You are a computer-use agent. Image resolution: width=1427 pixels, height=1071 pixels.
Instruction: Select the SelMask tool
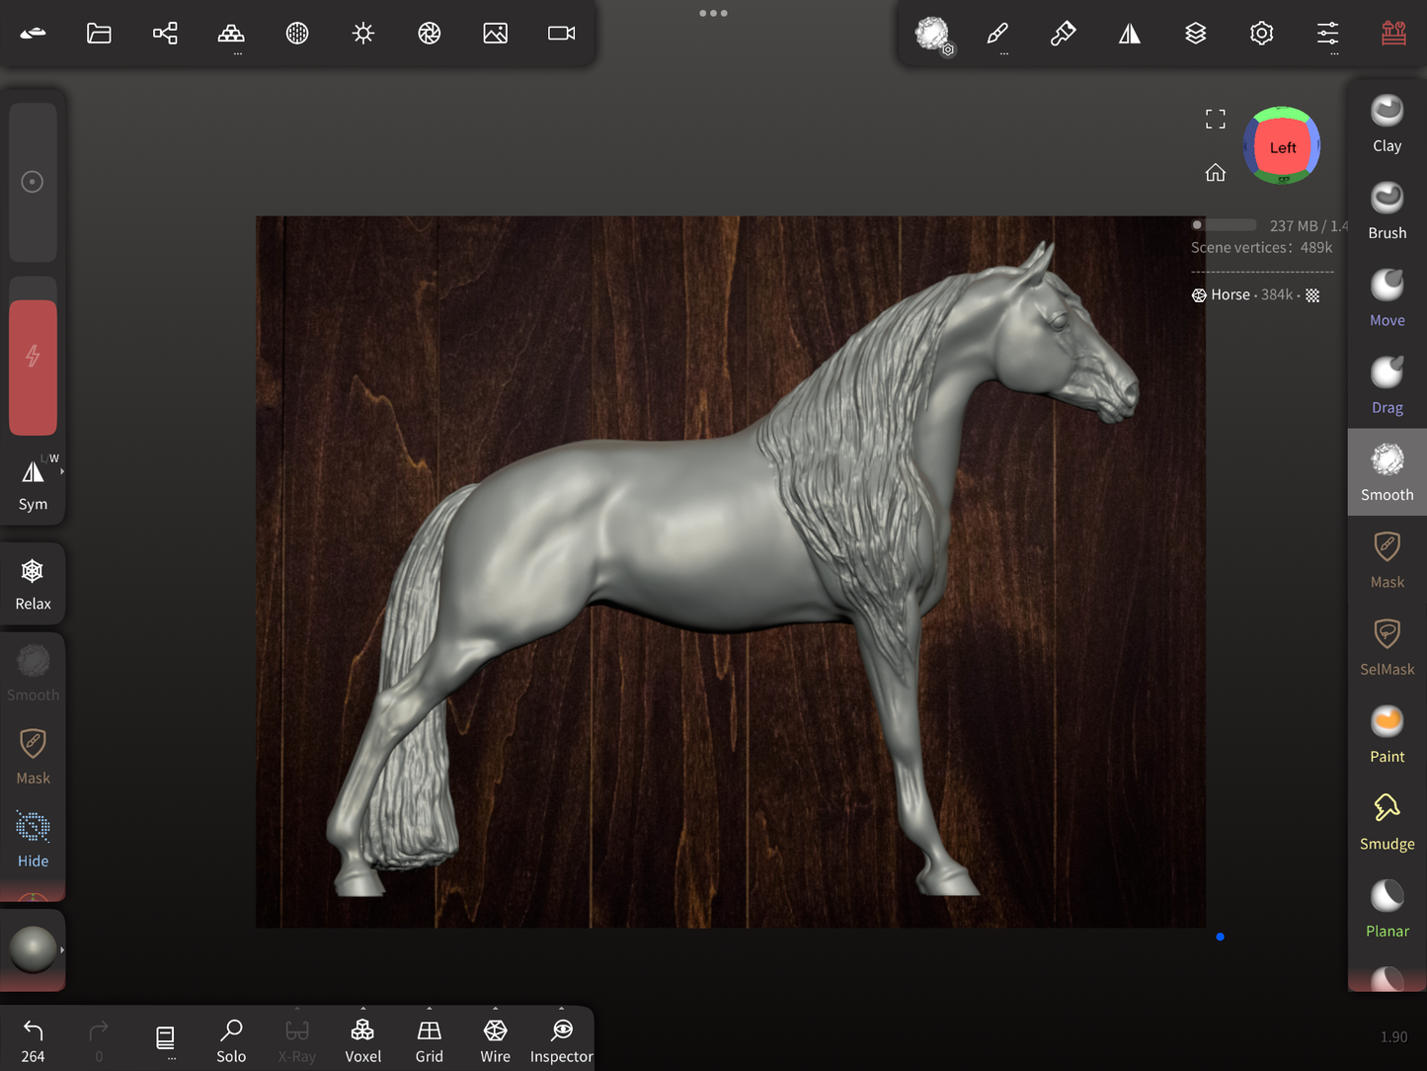point(1387,646)
